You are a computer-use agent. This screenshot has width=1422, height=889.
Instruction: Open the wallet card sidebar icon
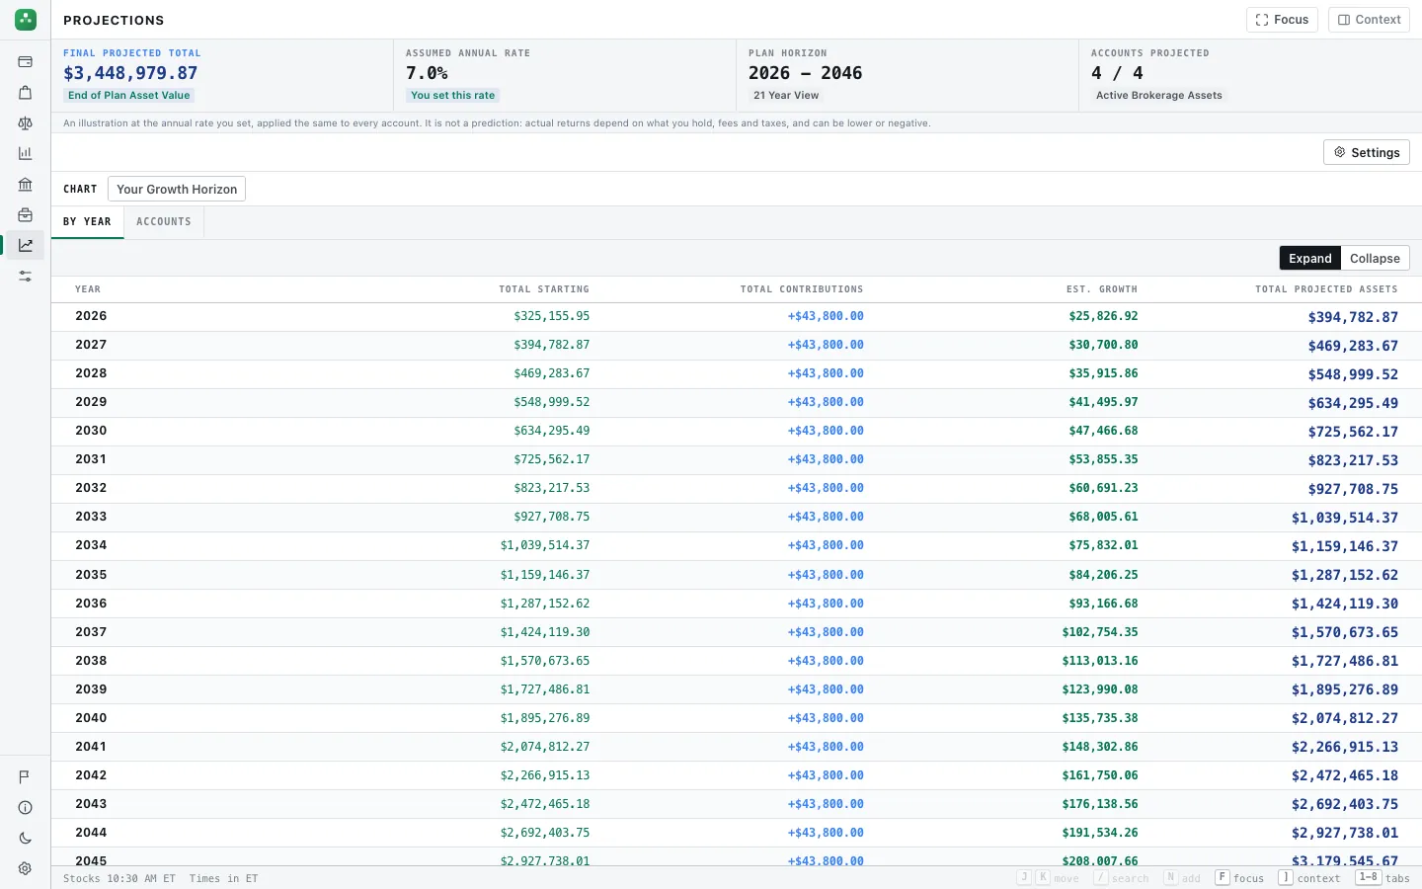26,62
